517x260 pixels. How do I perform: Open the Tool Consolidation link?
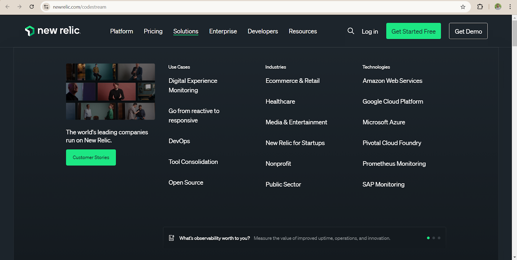pos(193,162)
